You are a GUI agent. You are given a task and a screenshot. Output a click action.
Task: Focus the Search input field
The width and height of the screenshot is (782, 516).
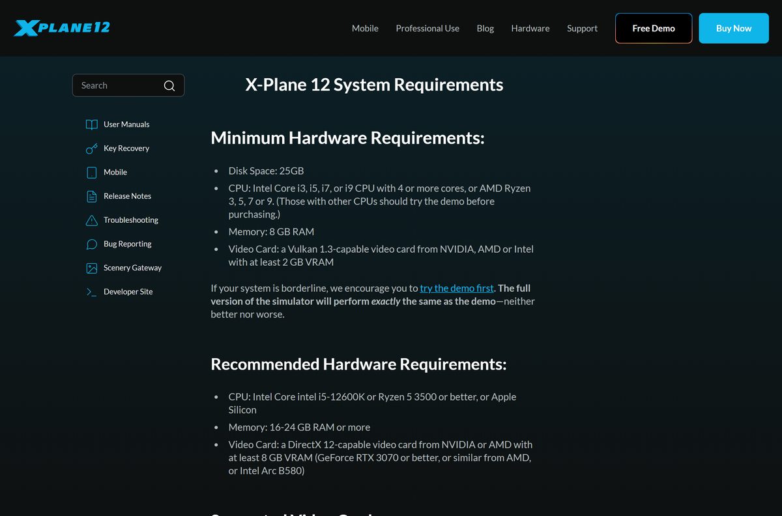click(x=128, y=85)
